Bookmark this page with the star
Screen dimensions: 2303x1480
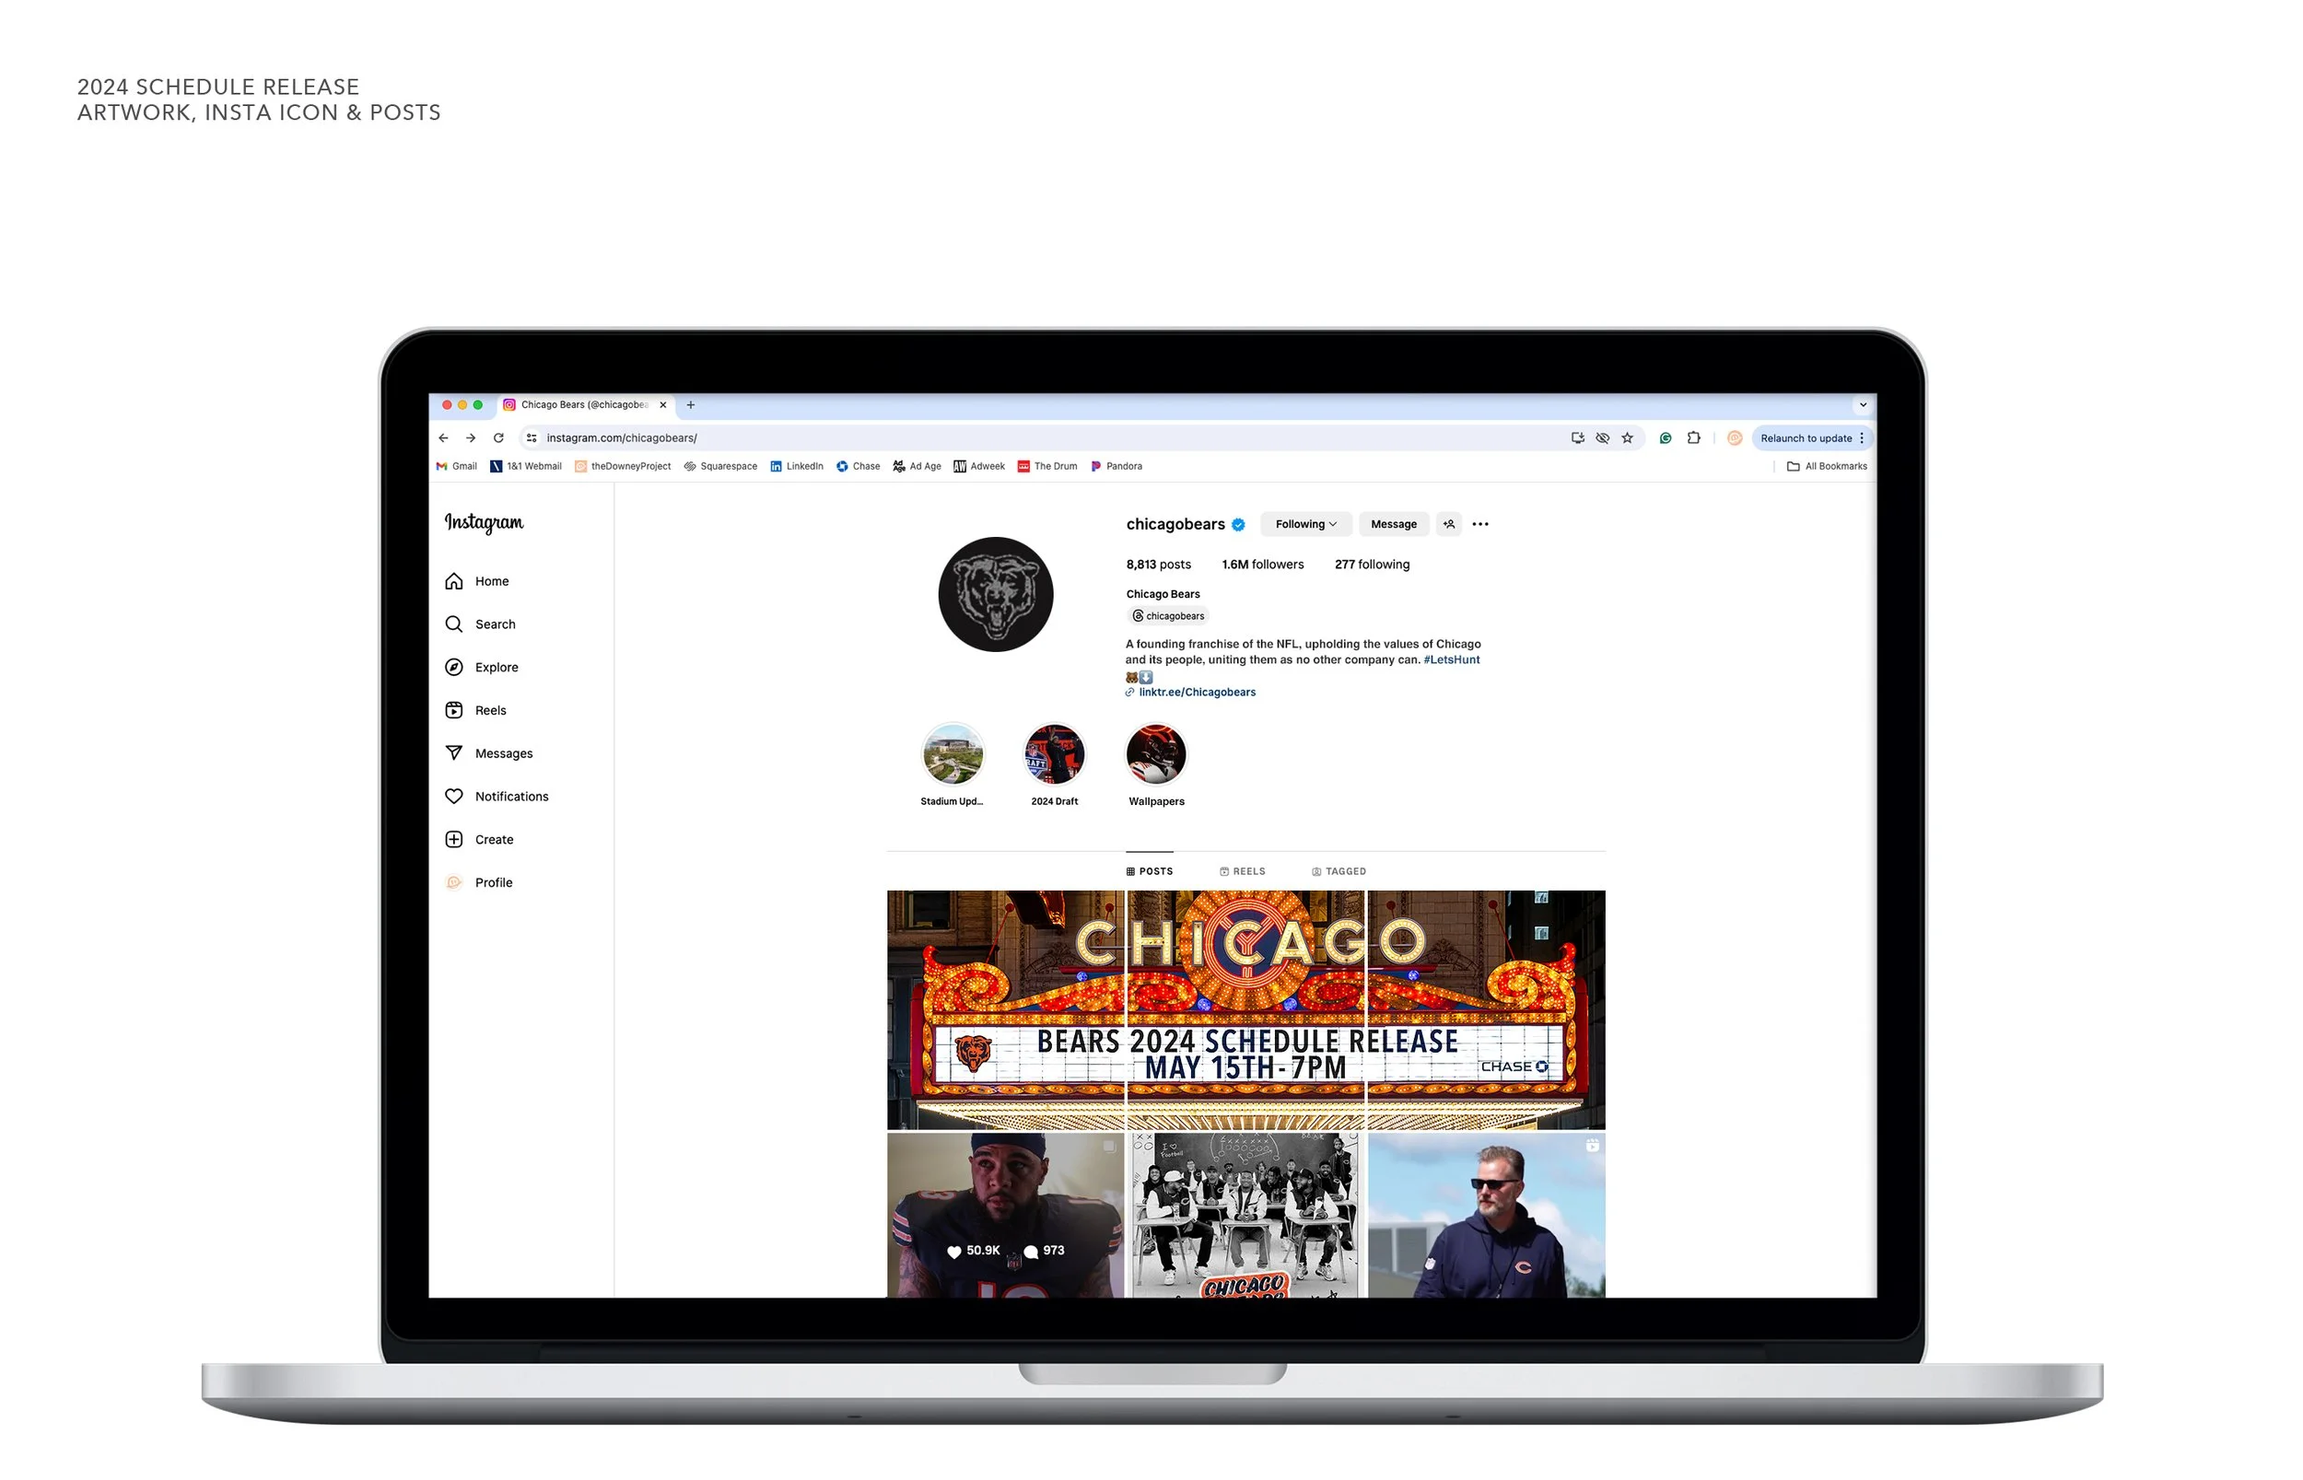tap(1627, 438)
